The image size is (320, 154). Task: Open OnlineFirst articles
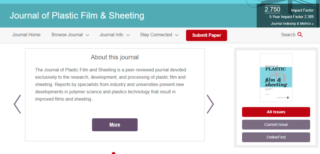(276, 137)
